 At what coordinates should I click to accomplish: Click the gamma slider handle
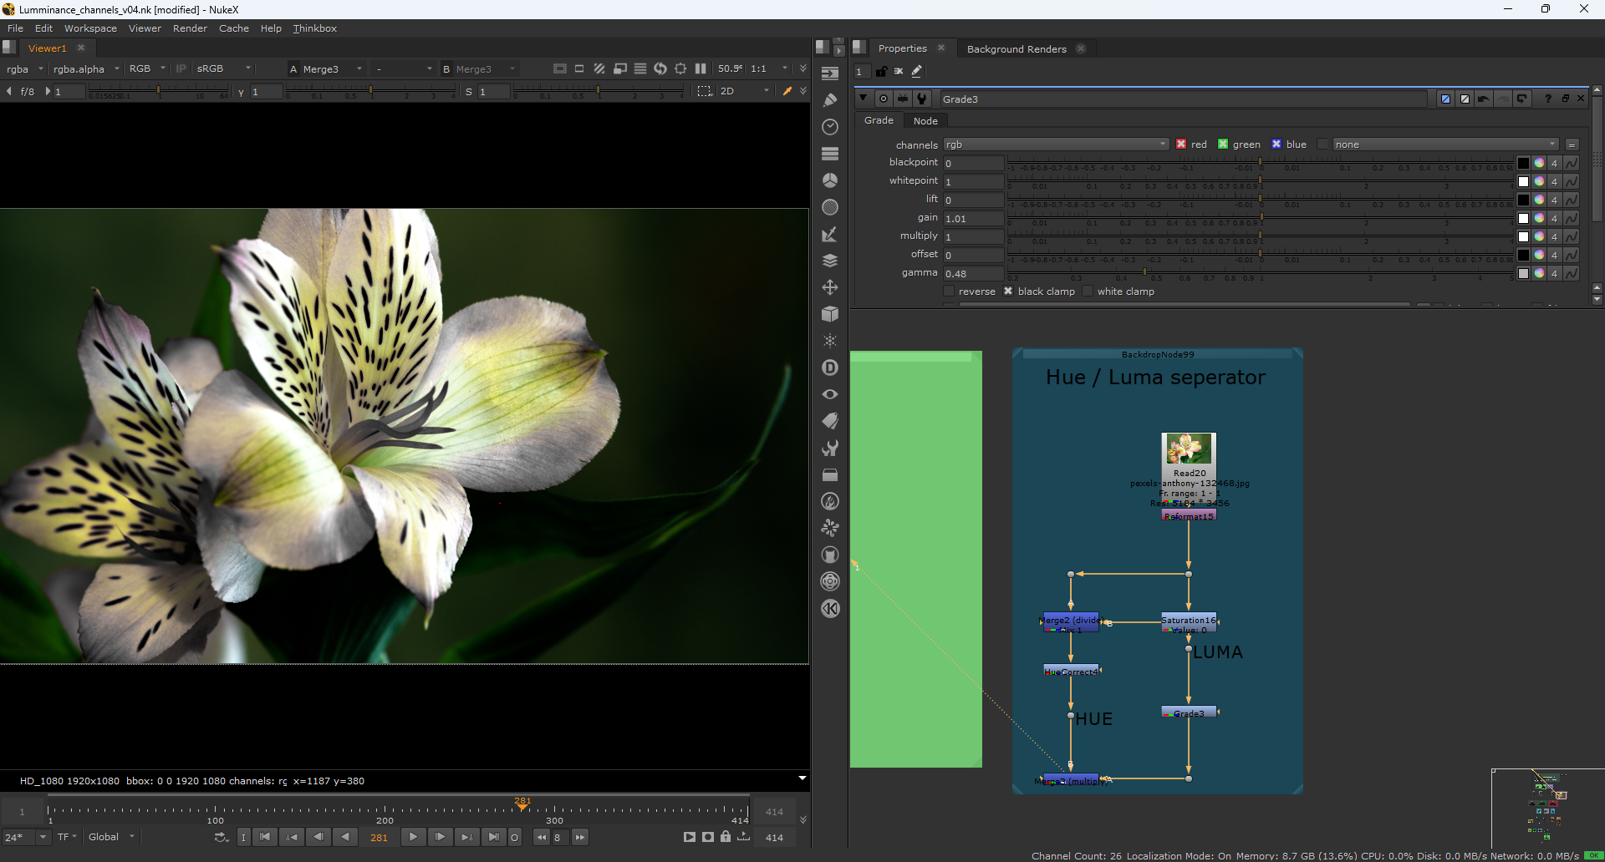[x=1144, y=273]
